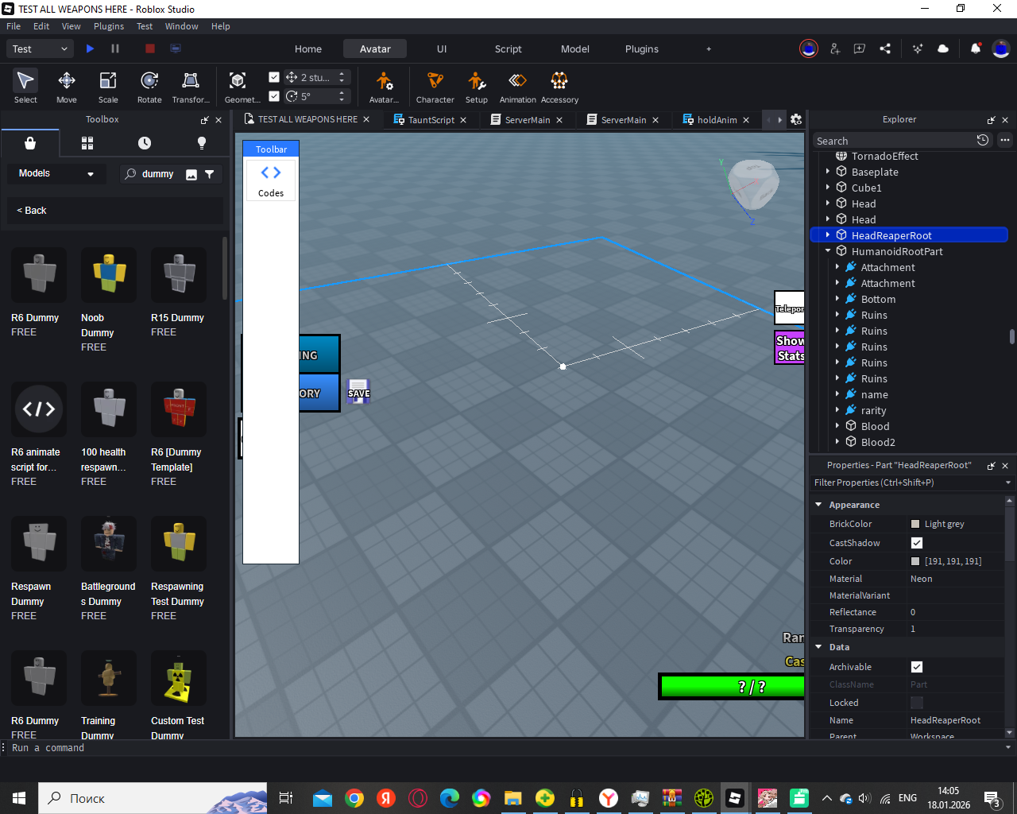Image resolution: width=1017 pixels, height=814 pixels.
Task: Open the Toolbox creations lightbulb tab
Action: coord(202,143)
